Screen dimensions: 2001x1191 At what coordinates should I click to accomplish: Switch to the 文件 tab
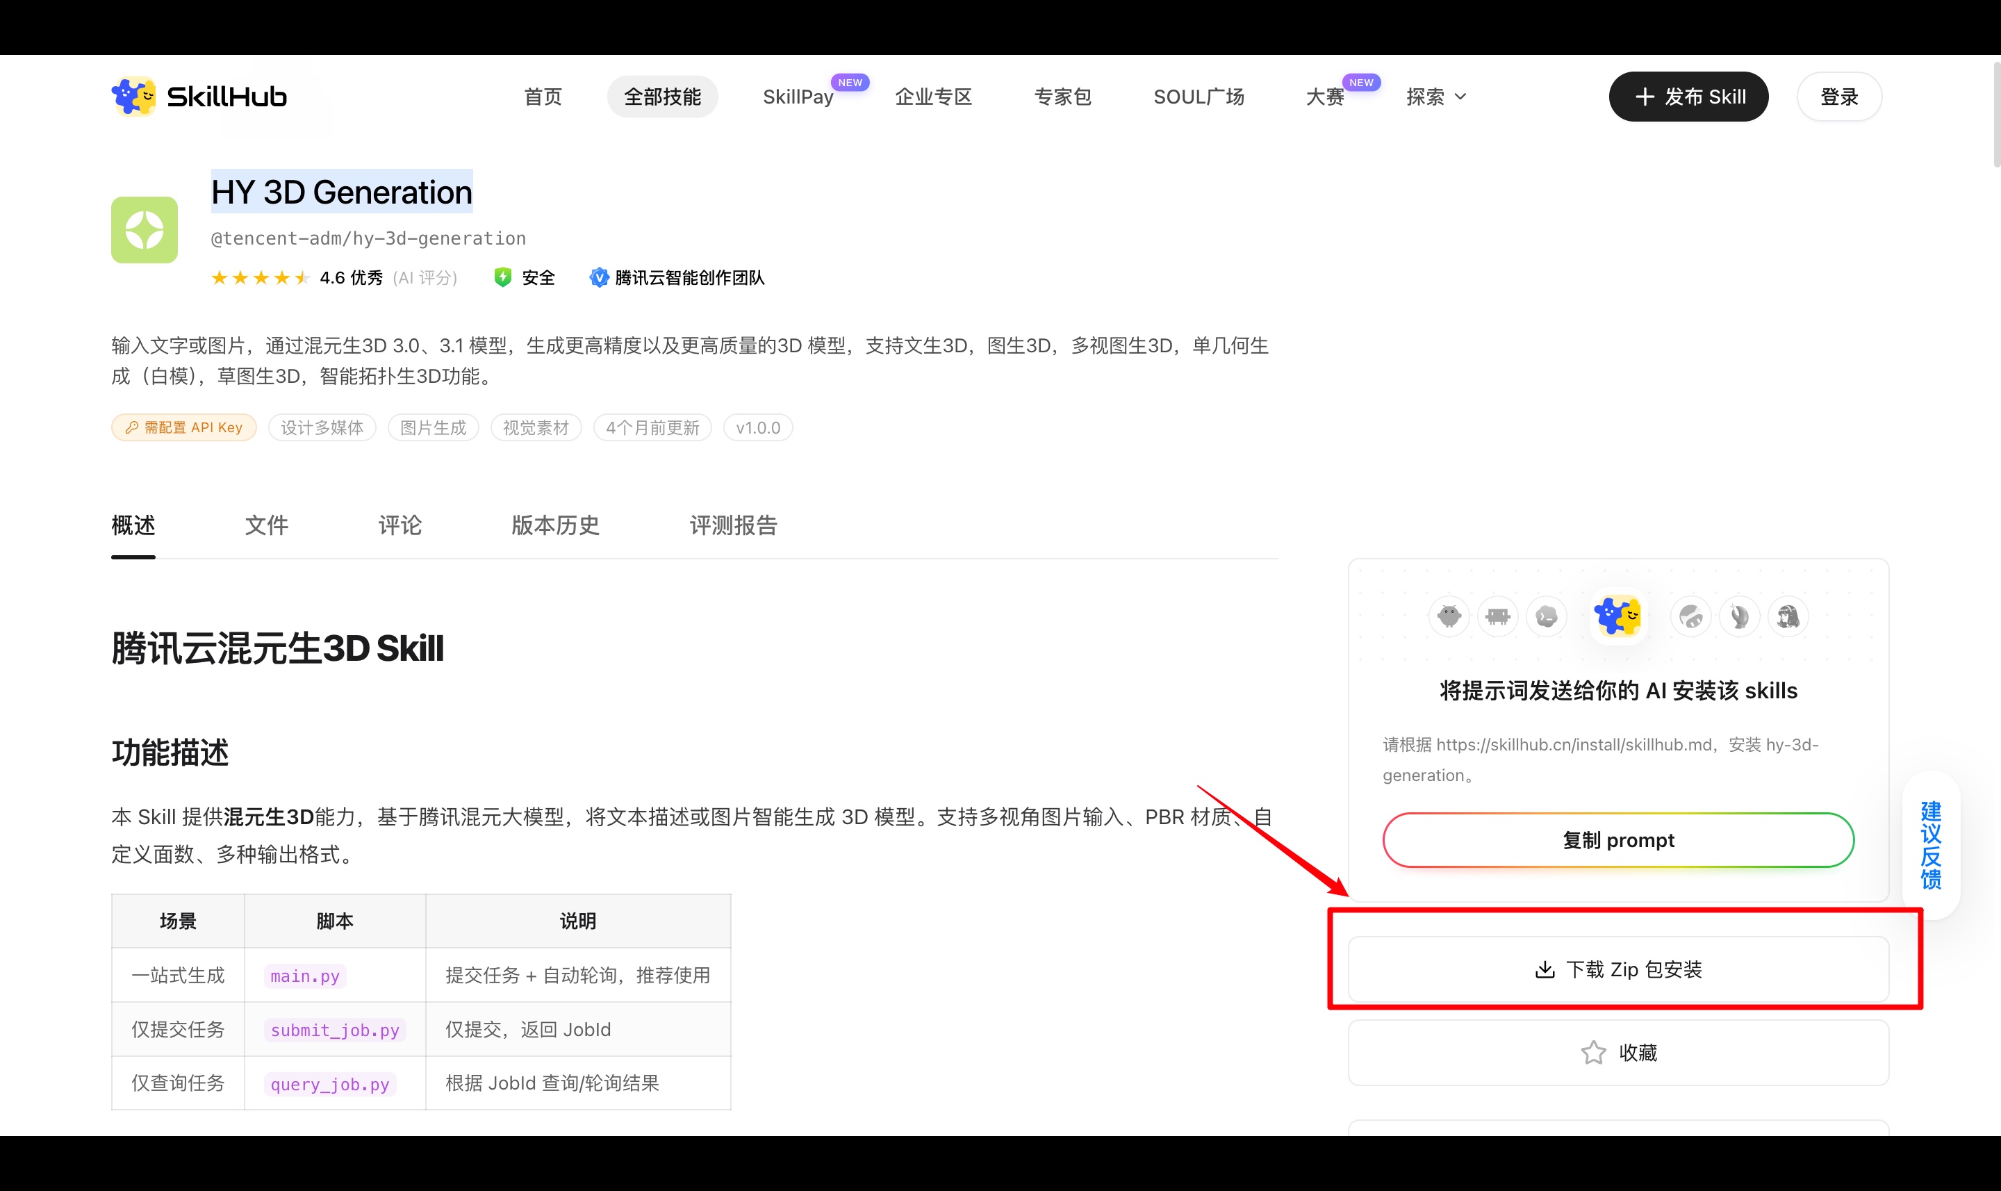pyautogui.click(x=266, y=526)
